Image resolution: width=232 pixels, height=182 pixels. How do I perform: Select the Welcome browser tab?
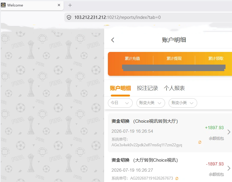click(x=32, y=6)
